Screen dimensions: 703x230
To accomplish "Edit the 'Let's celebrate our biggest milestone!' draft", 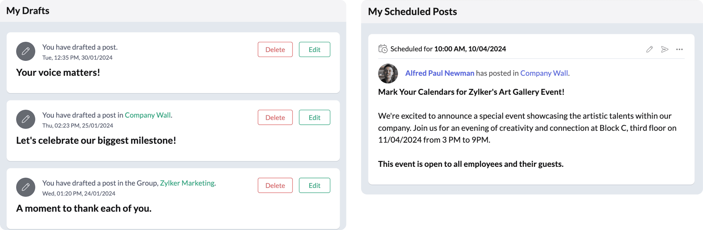I will 314,117.
